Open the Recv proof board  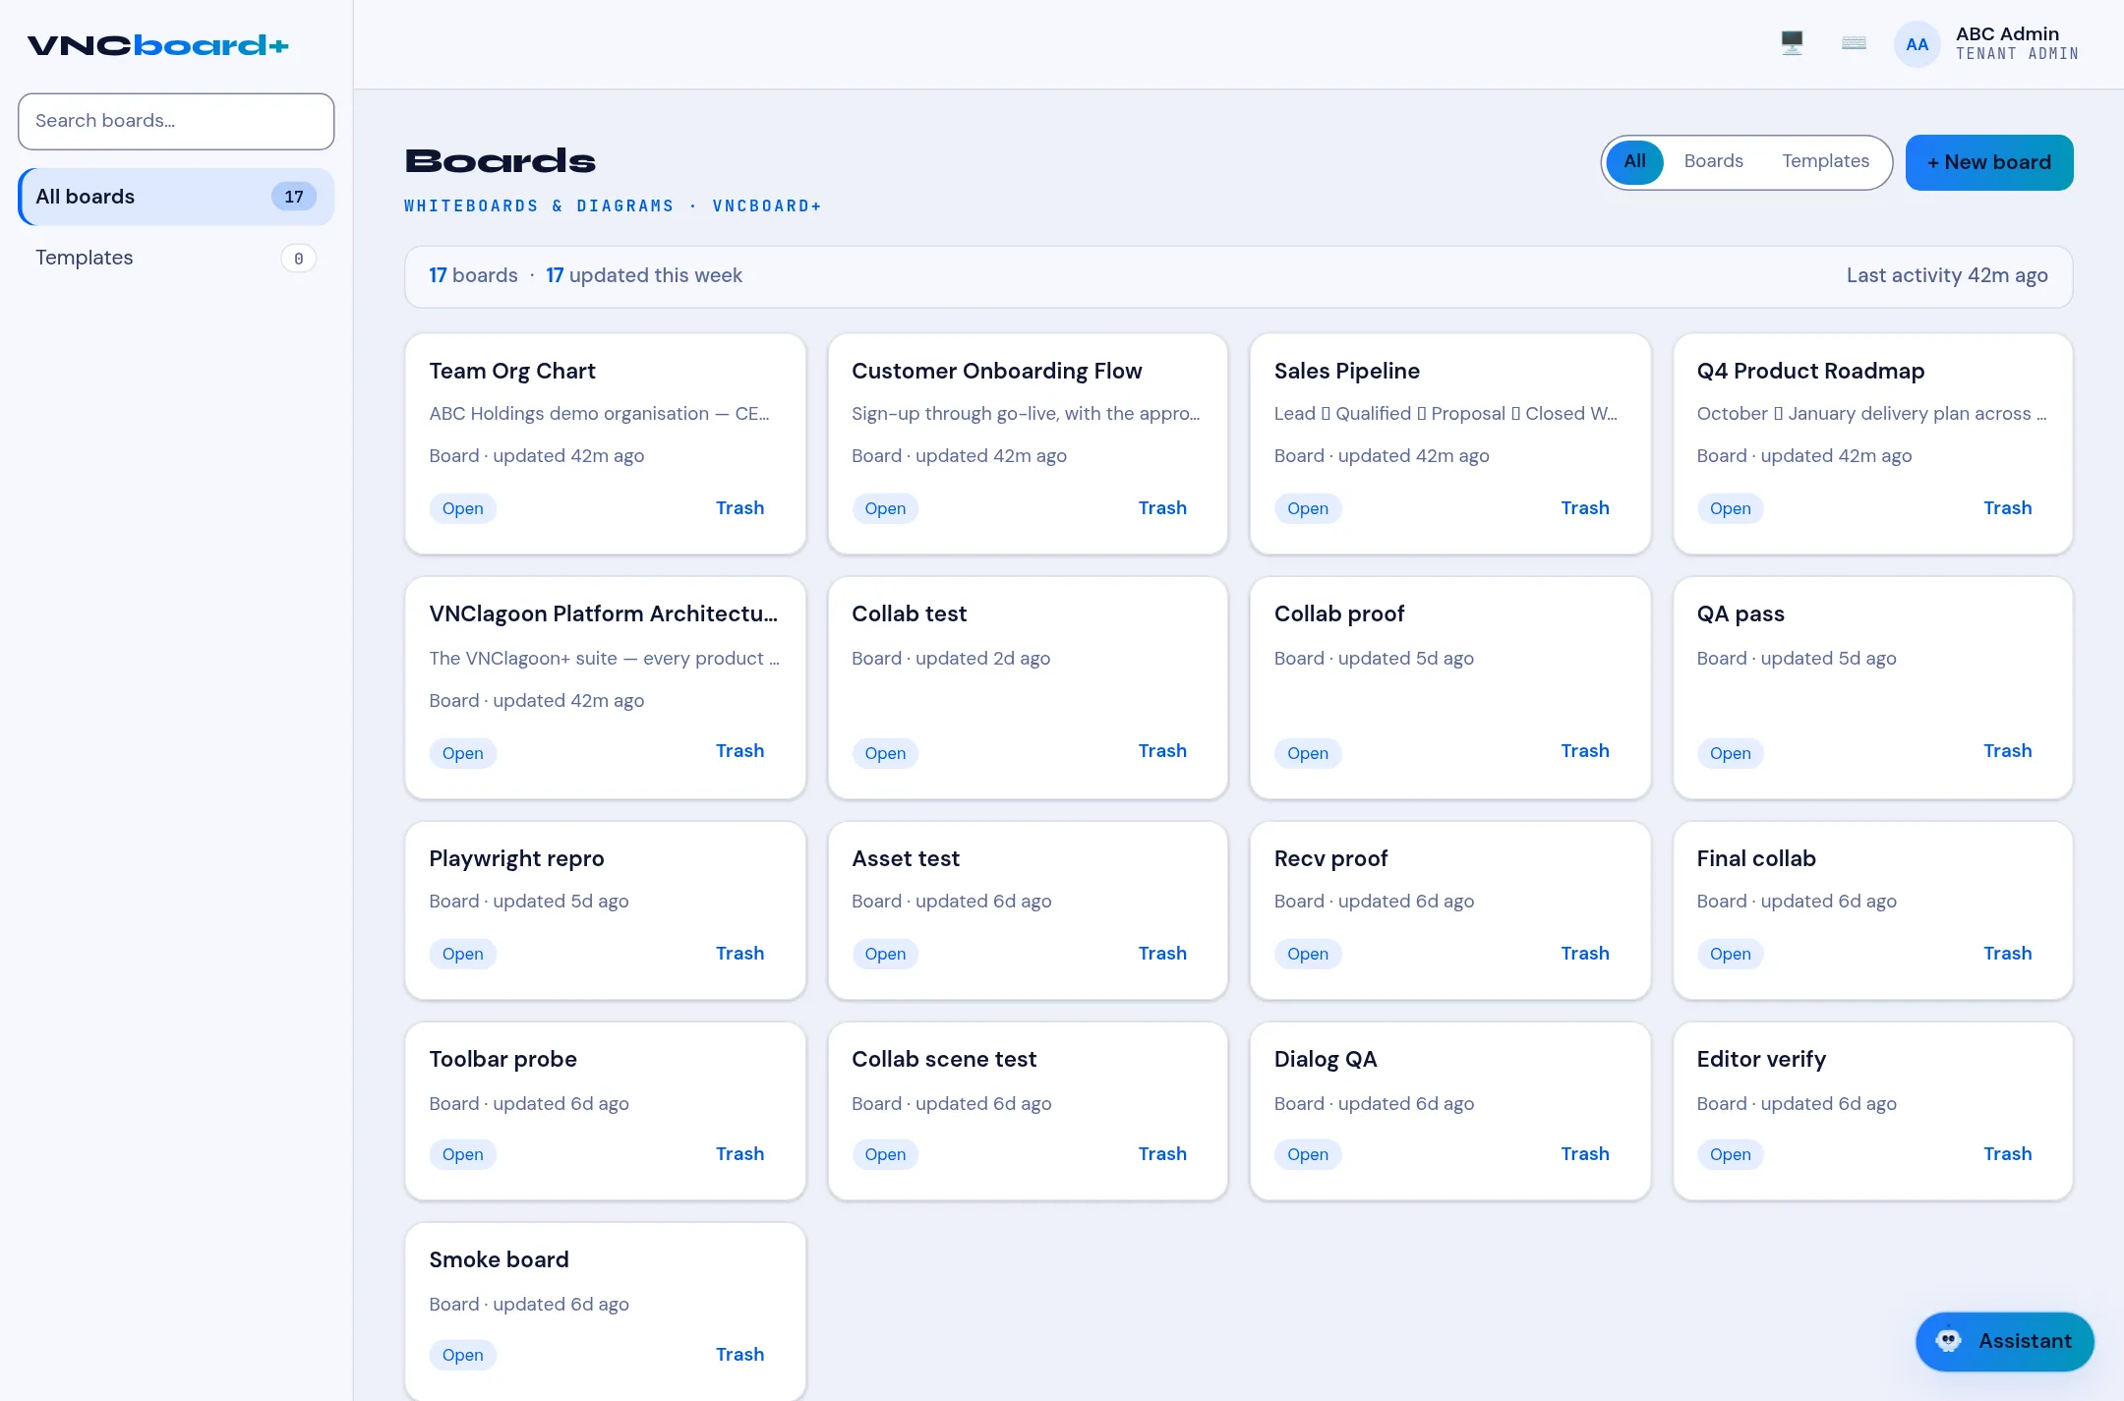(x=1307, y=954)
